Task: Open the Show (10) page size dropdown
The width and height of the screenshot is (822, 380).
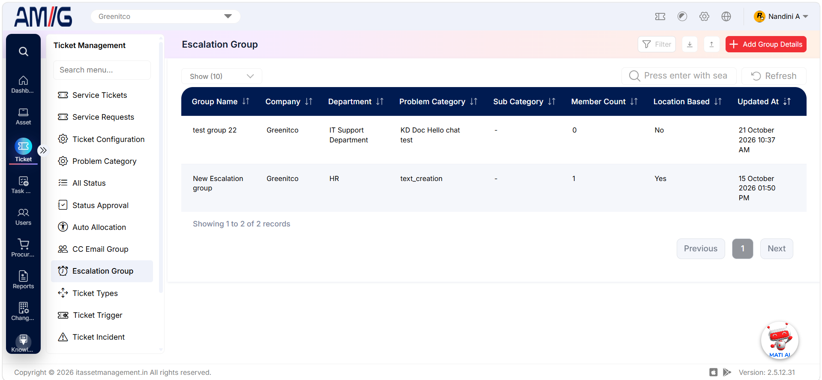Action: (x=222, y=76)
